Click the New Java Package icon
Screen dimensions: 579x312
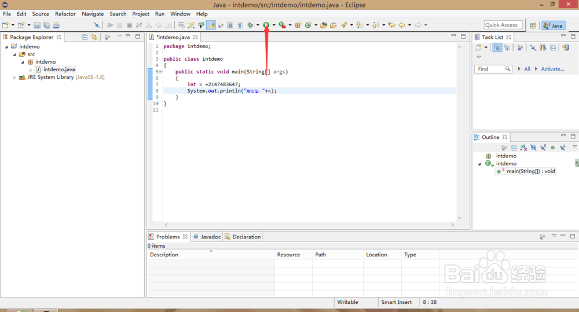[298, 25]
